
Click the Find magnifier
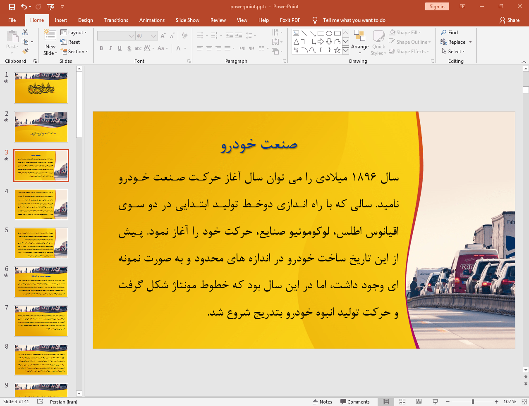[449, 32]
